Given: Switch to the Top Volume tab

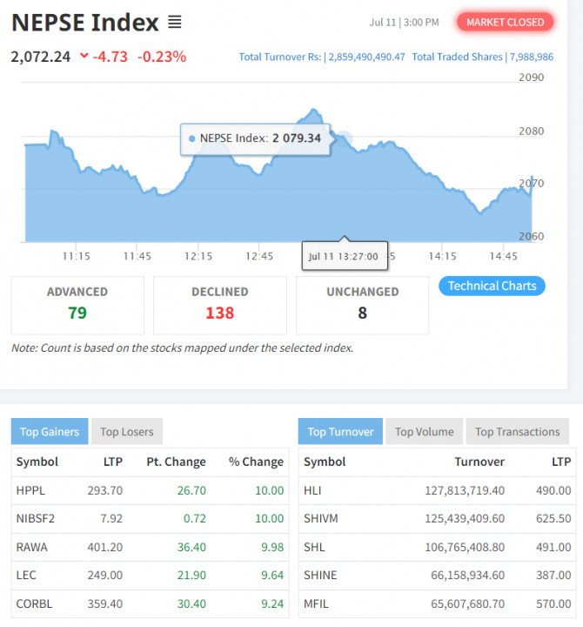Looking at the screenshot, I should pos(425,431).
